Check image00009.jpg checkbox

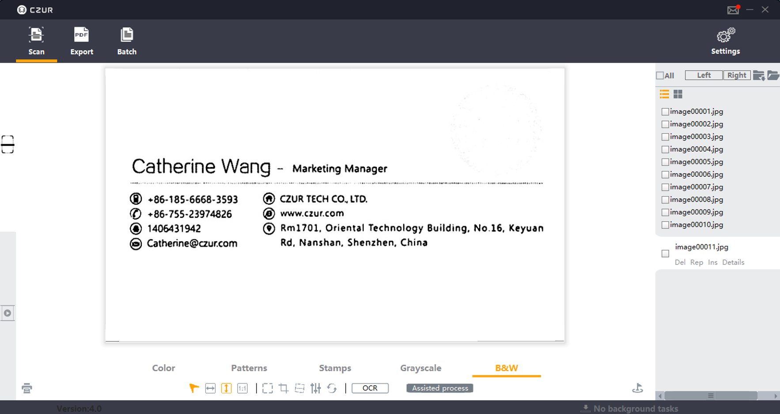click(665, 213)
